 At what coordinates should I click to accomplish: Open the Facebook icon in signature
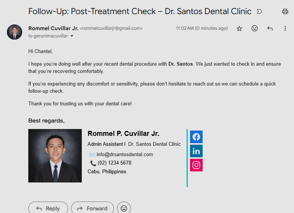[196, 137]
